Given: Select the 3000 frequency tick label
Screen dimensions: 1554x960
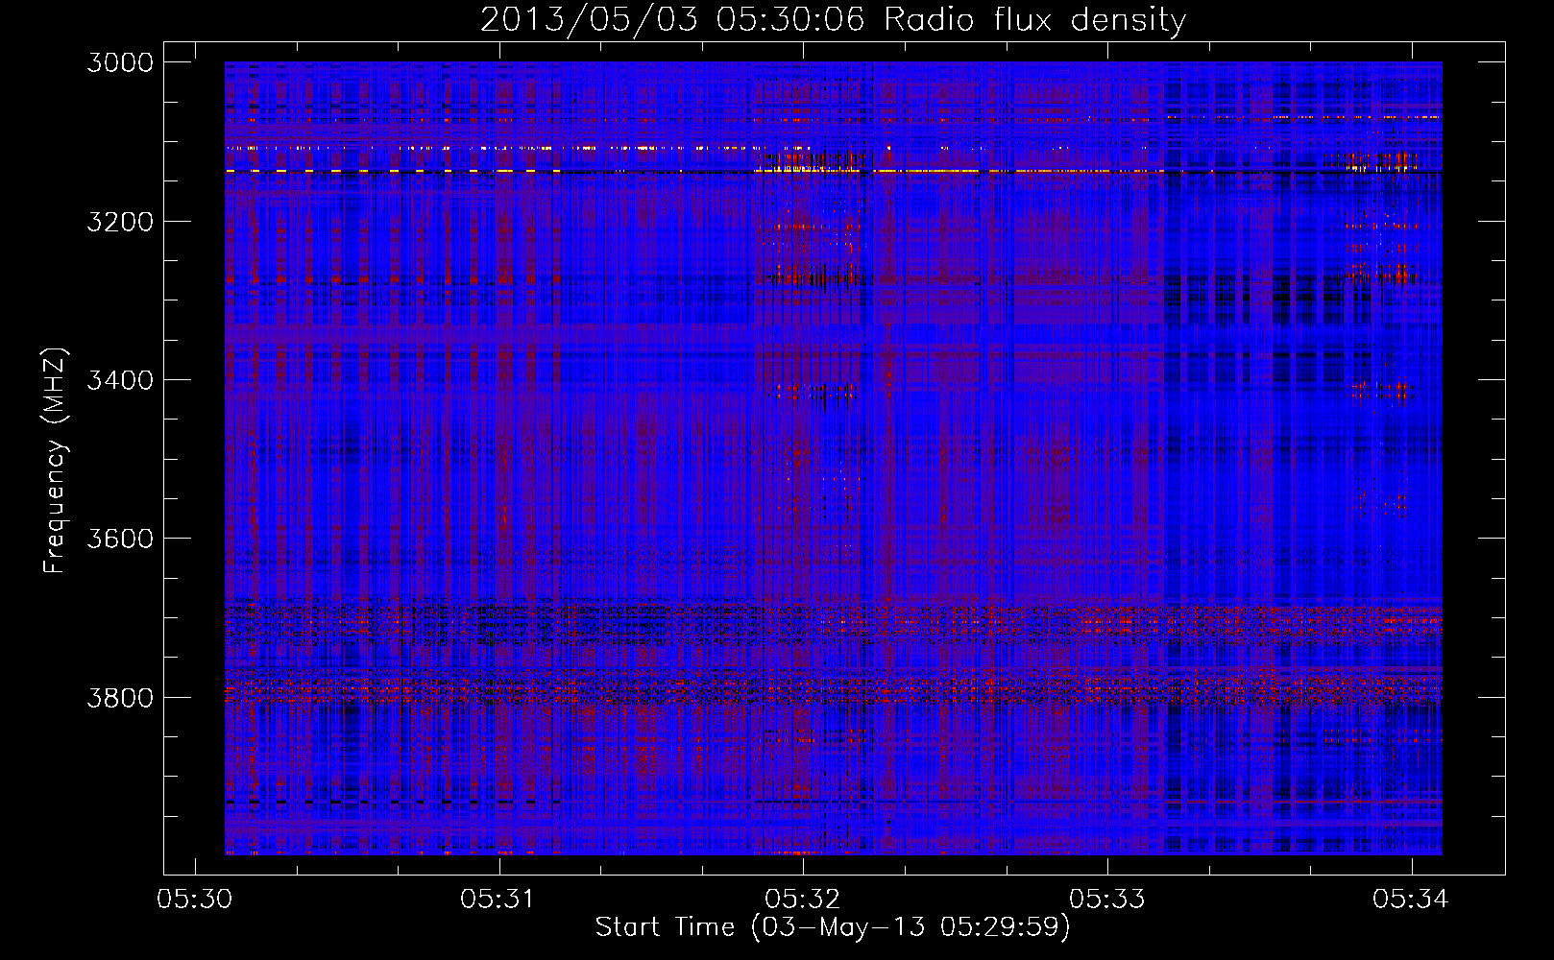Looking at the screenshot, I should click(120, 62).
